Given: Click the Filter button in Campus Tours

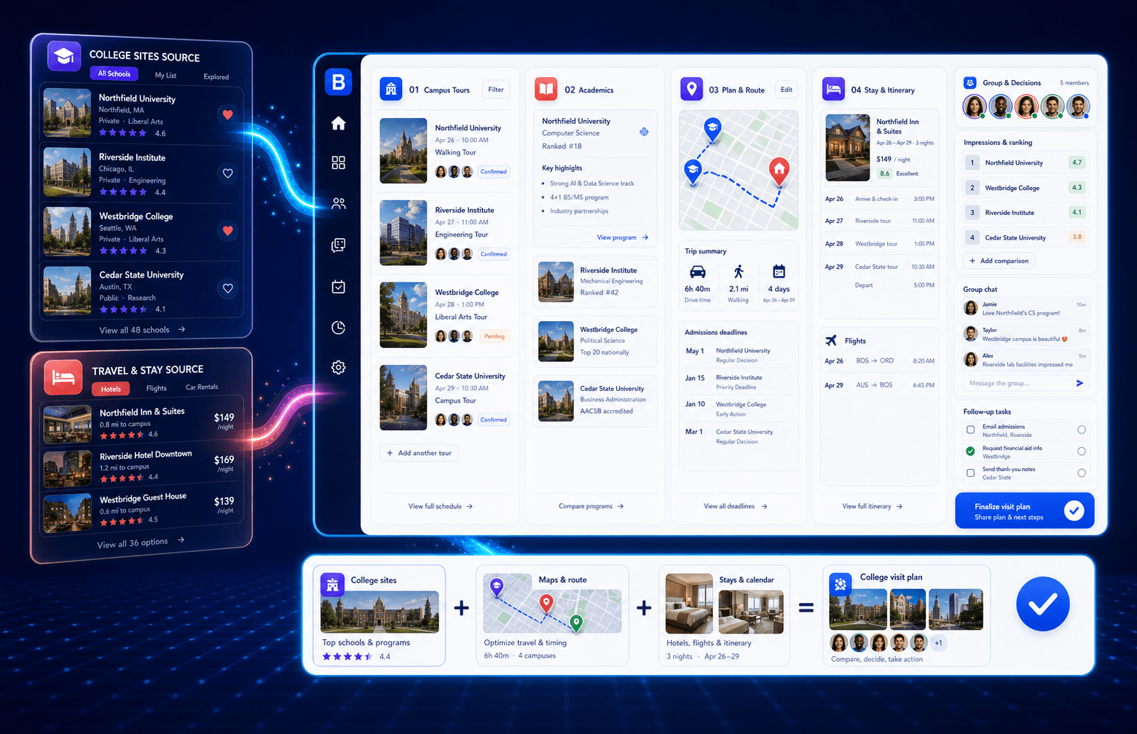Looking at the screenshot, I should (496, 90).
